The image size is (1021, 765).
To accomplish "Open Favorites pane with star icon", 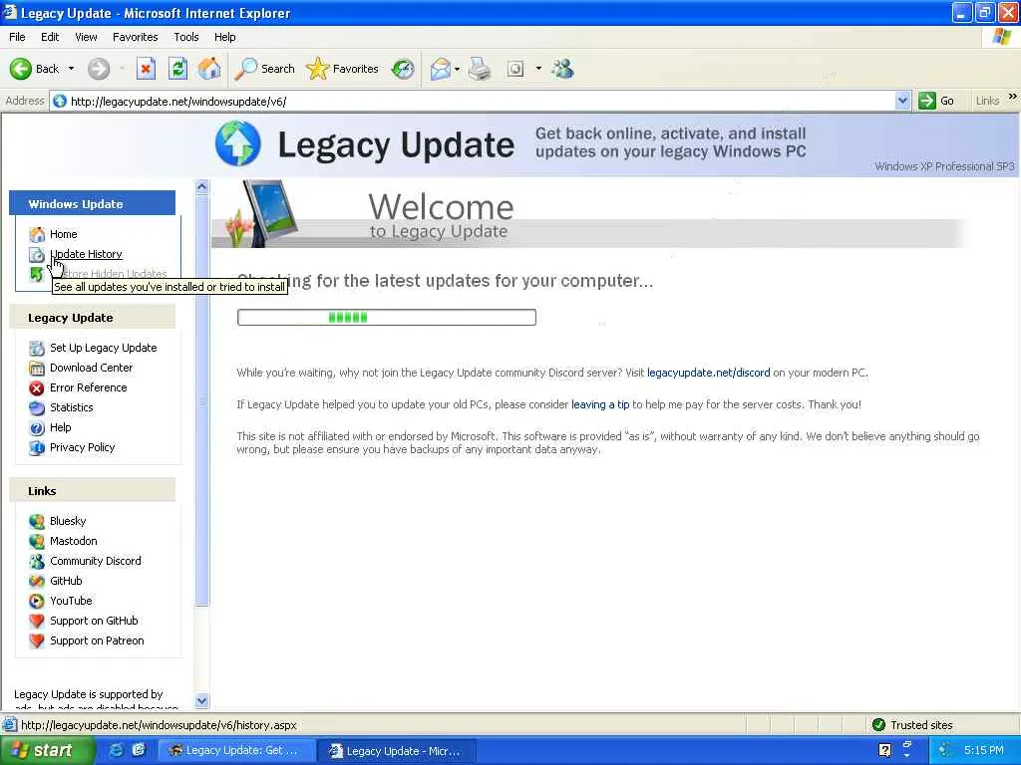I will pos(343,69).
